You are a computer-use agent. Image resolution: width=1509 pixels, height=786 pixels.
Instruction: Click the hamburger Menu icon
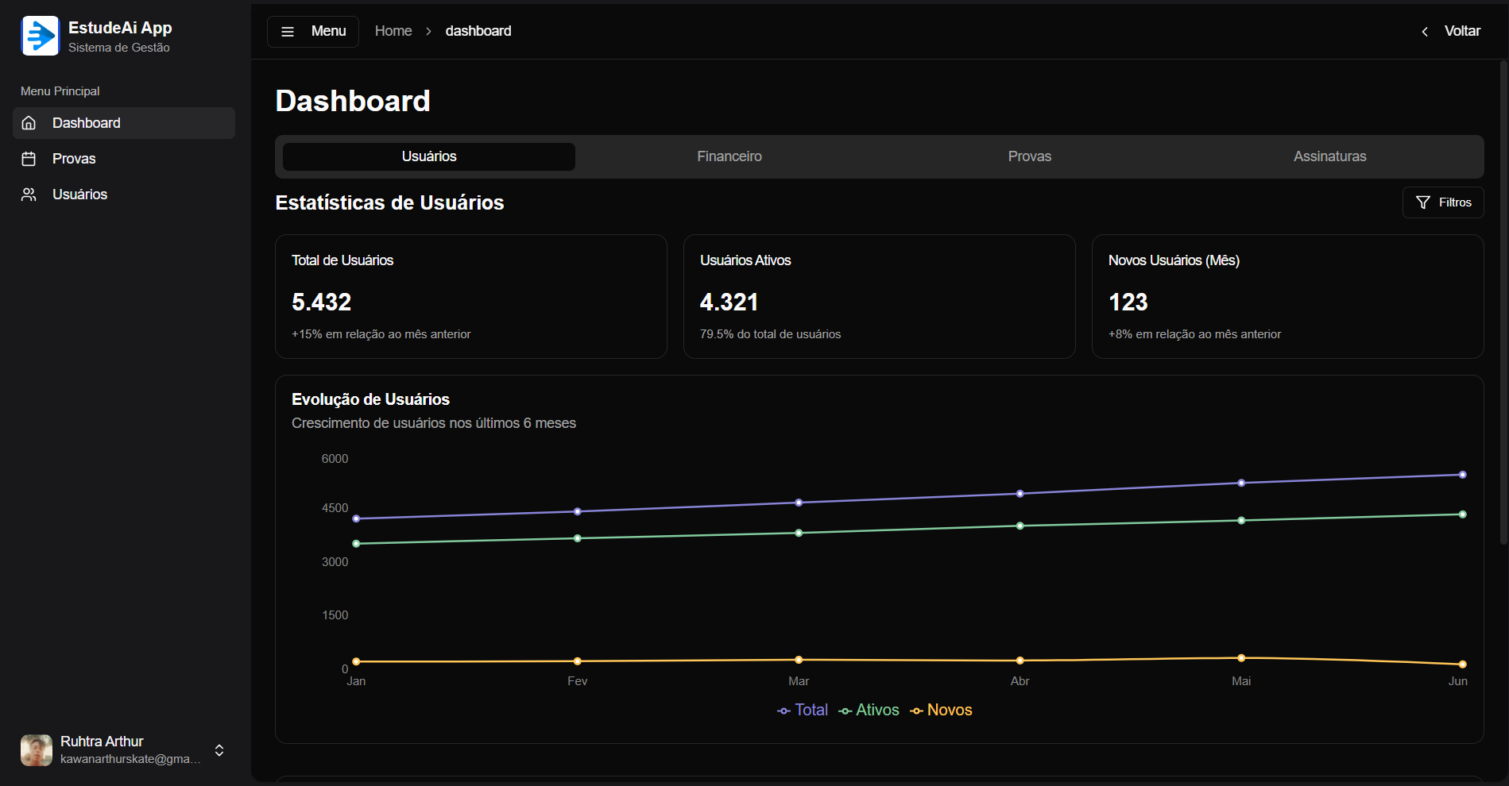(x=288, y=32)
